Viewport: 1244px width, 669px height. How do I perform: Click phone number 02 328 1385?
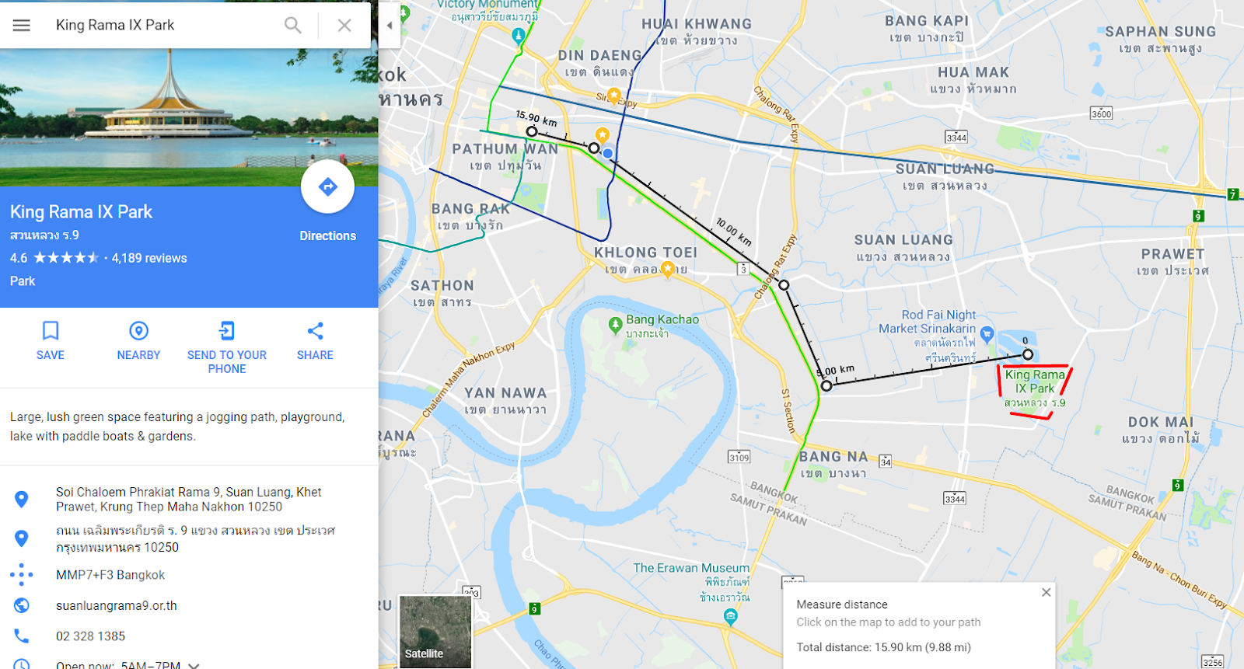(x=90, y=636)
